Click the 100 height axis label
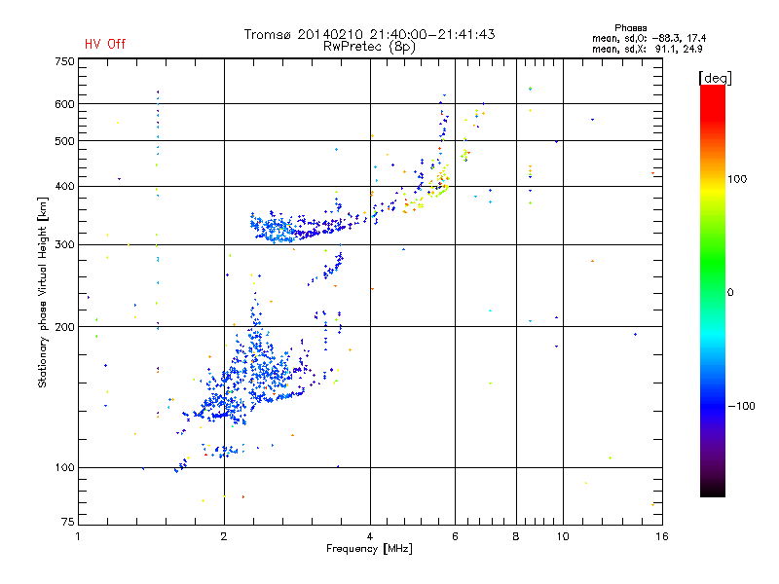 click(65, 468)
